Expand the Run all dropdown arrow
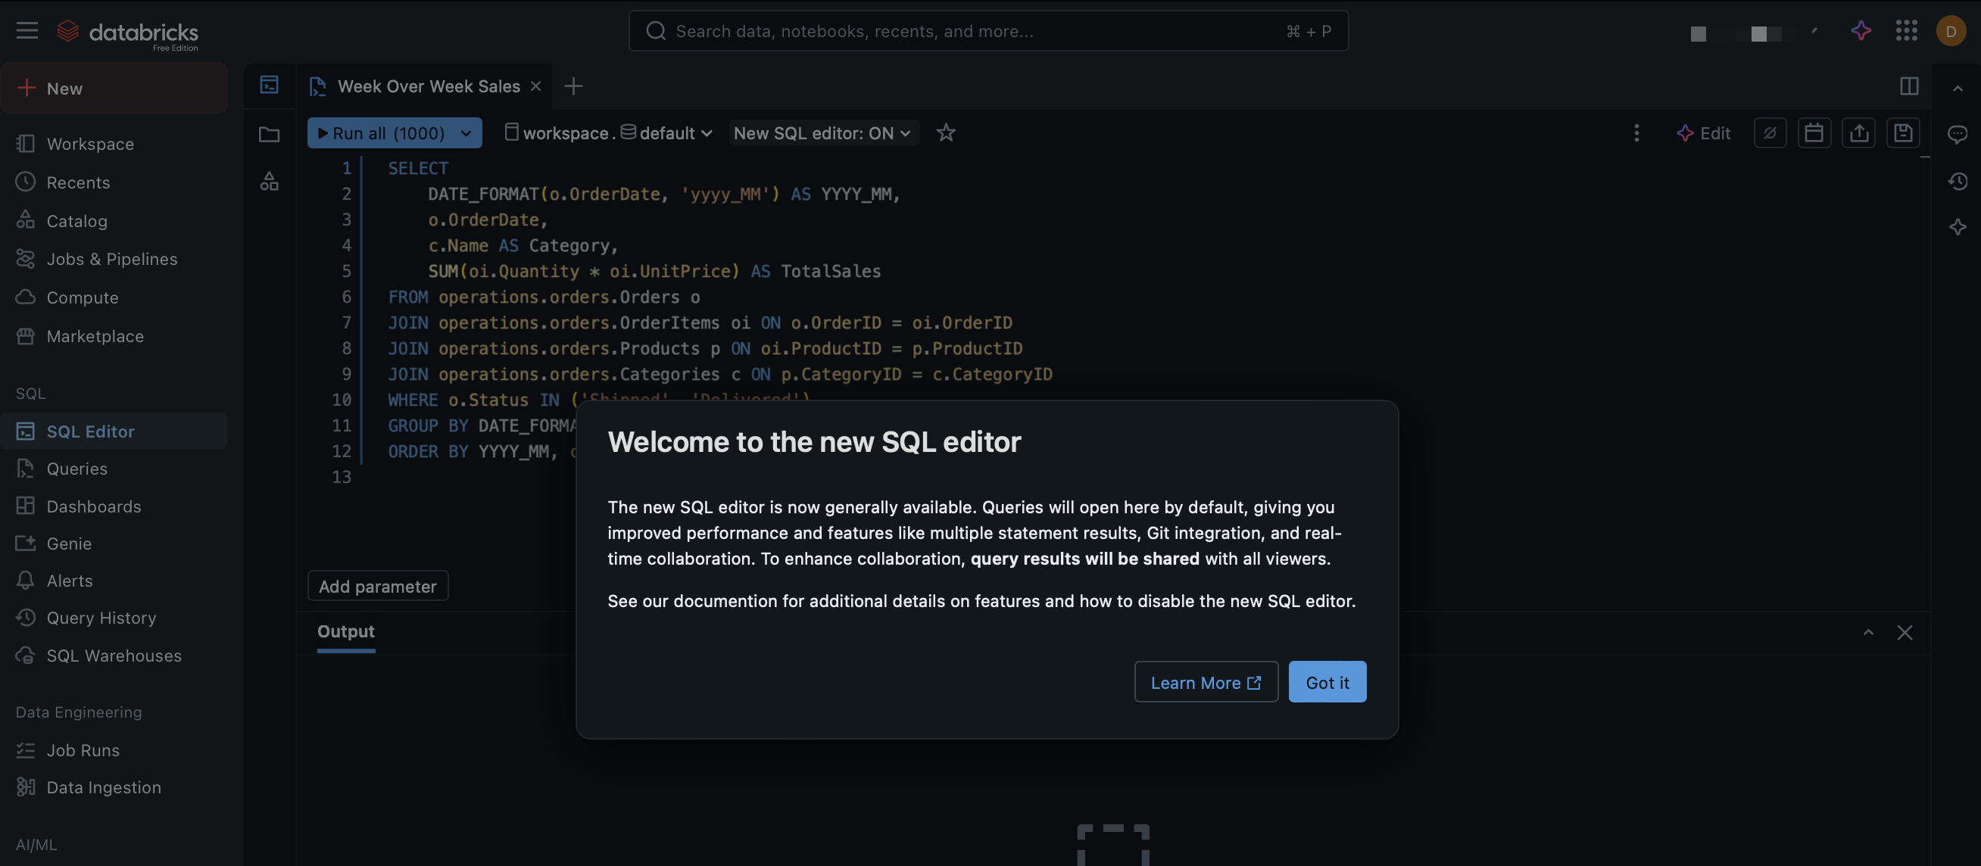 tap(465, 132)
